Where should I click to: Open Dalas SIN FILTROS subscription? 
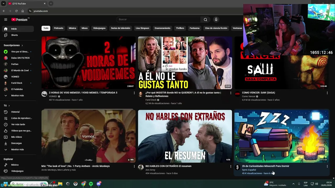point(18,58)
